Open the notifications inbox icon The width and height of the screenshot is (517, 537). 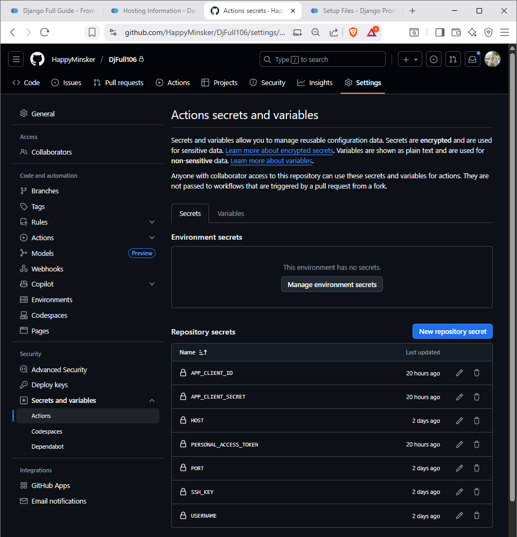(x=472, y=59)
